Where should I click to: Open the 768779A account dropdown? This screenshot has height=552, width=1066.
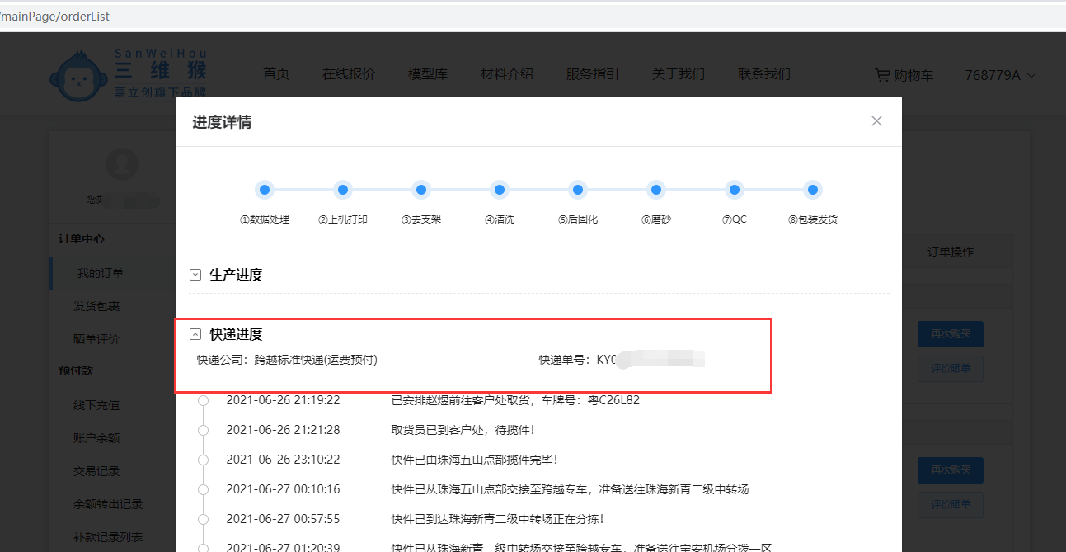pos(1000,75)
